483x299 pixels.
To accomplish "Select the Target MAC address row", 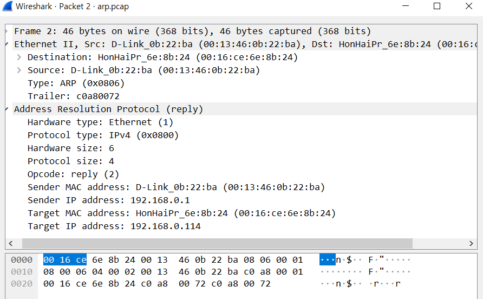I will coord(182,213).
